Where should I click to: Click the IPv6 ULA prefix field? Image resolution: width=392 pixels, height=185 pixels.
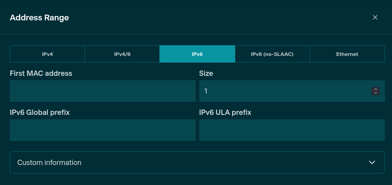pos(292,130)
